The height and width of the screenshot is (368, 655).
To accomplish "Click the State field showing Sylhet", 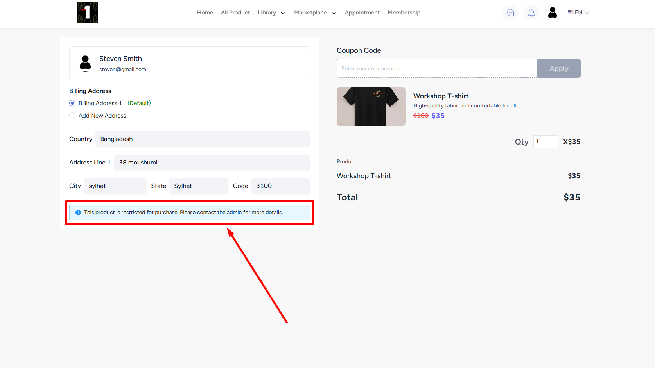I will coord(199,186).
